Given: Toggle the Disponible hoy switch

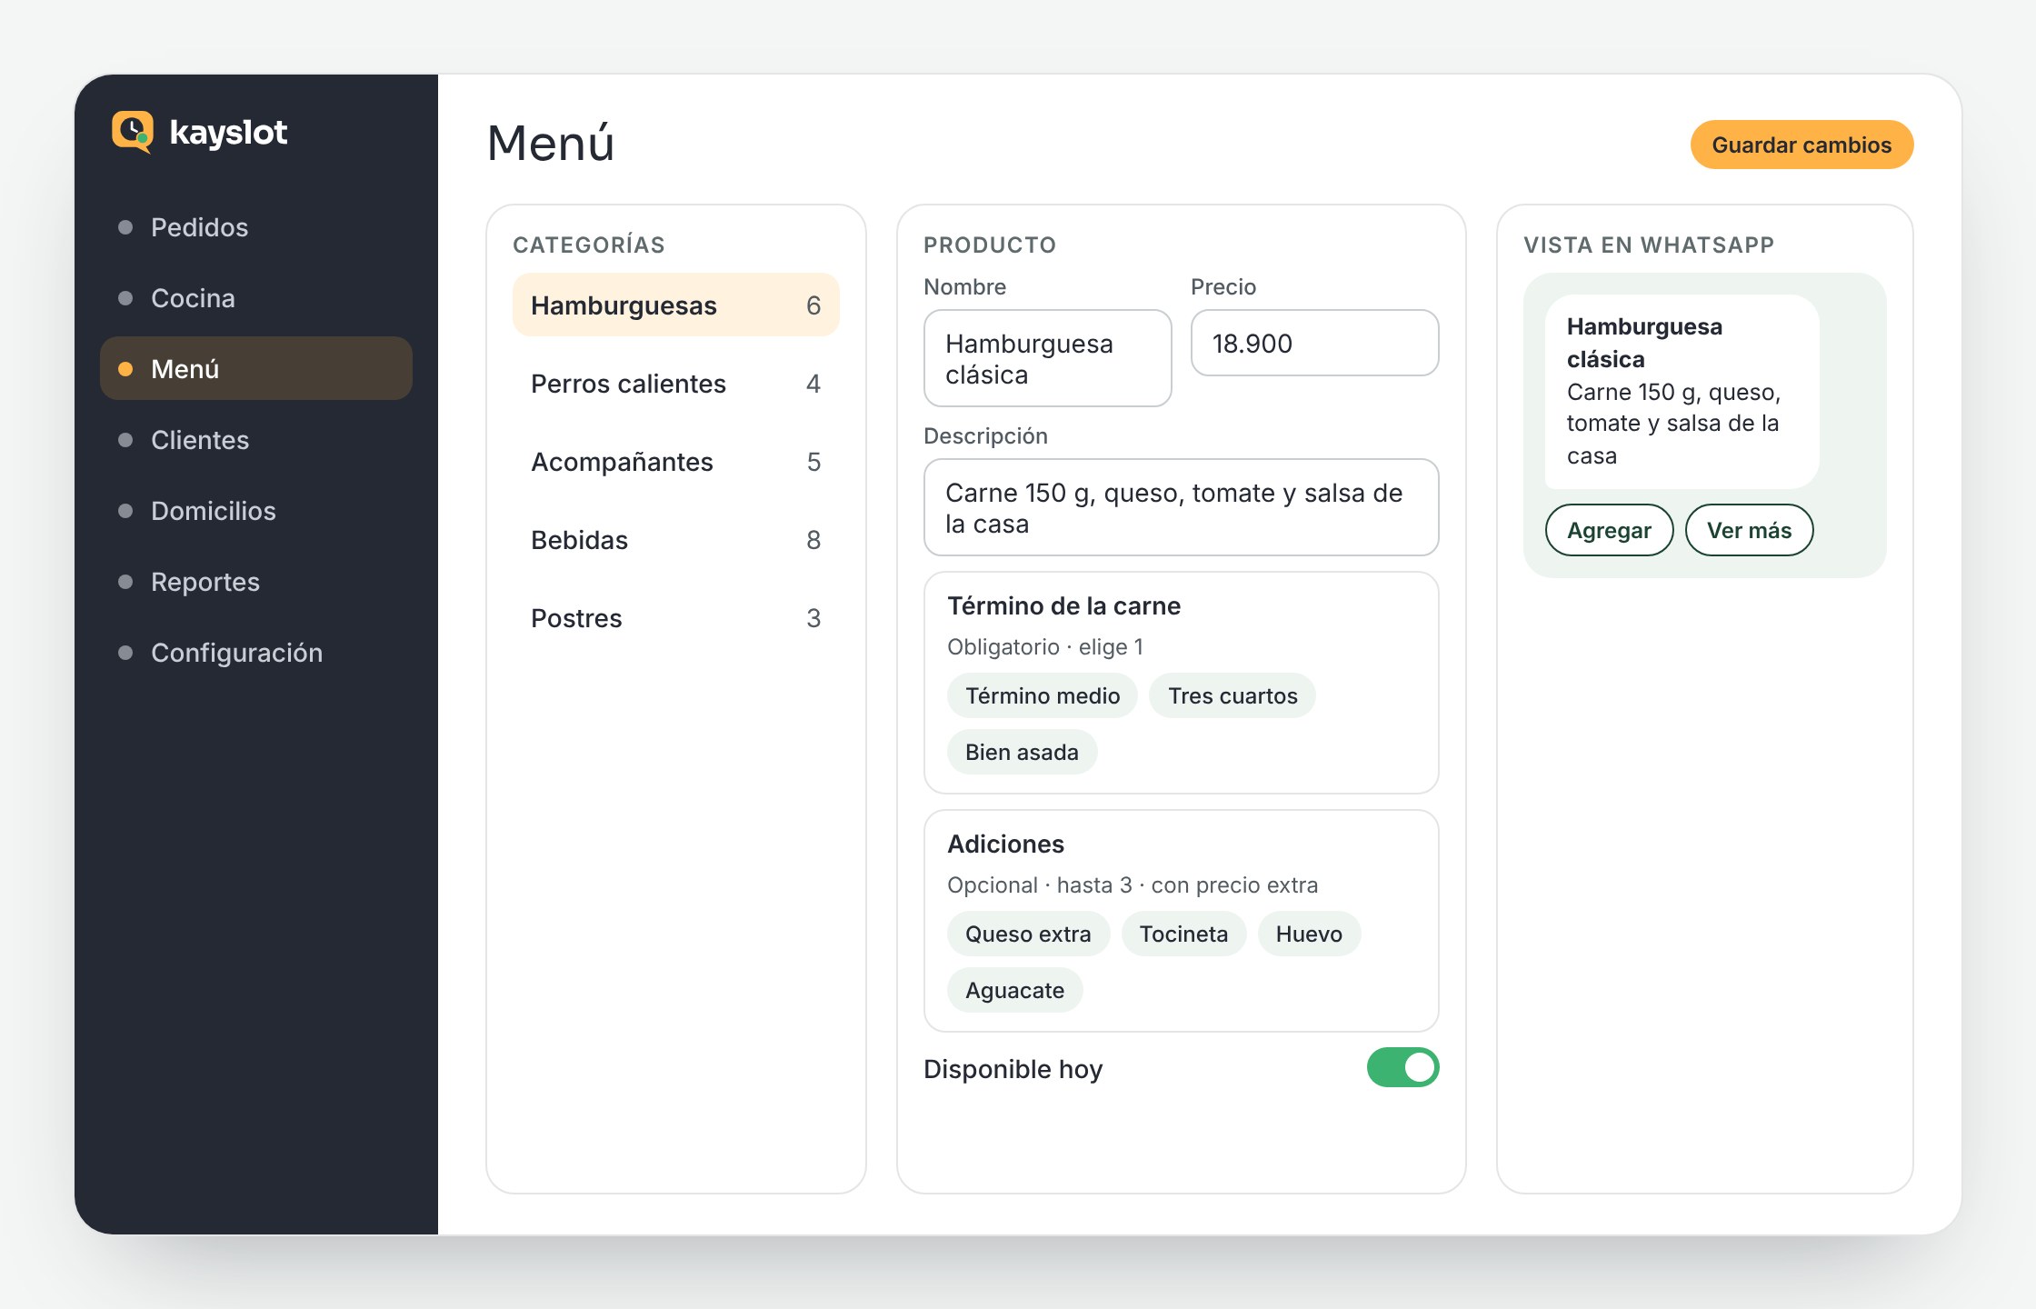Looking at the screenshot, I should click(1402, 1068).
